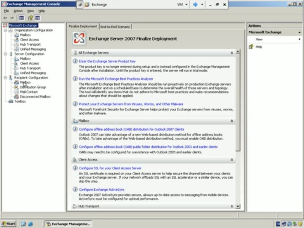Click the Forward arrow toolbar icon

(x=12, y=18)
